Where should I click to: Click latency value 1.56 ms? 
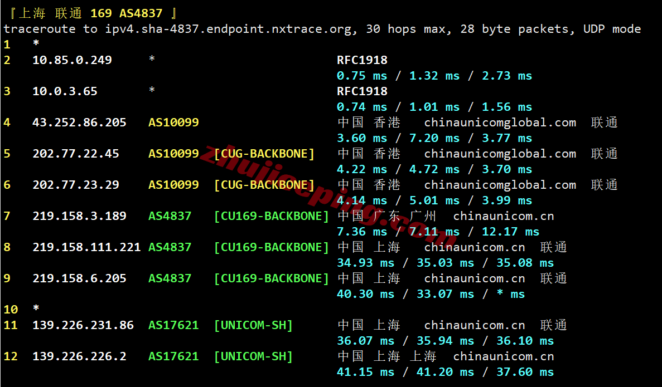507,107
